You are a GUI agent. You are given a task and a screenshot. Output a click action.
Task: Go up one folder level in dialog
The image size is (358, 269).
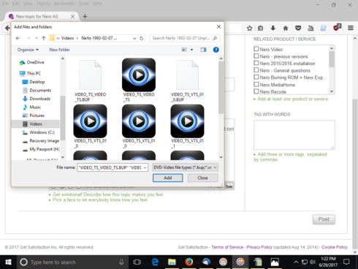click(44, 38)
